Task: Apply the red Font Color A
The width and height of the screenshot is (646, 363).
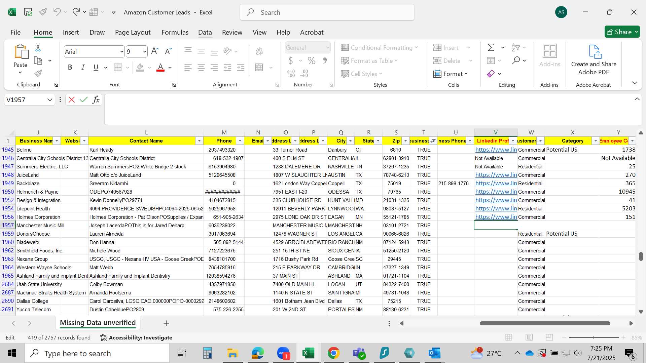Action: (x=161, y=67)
